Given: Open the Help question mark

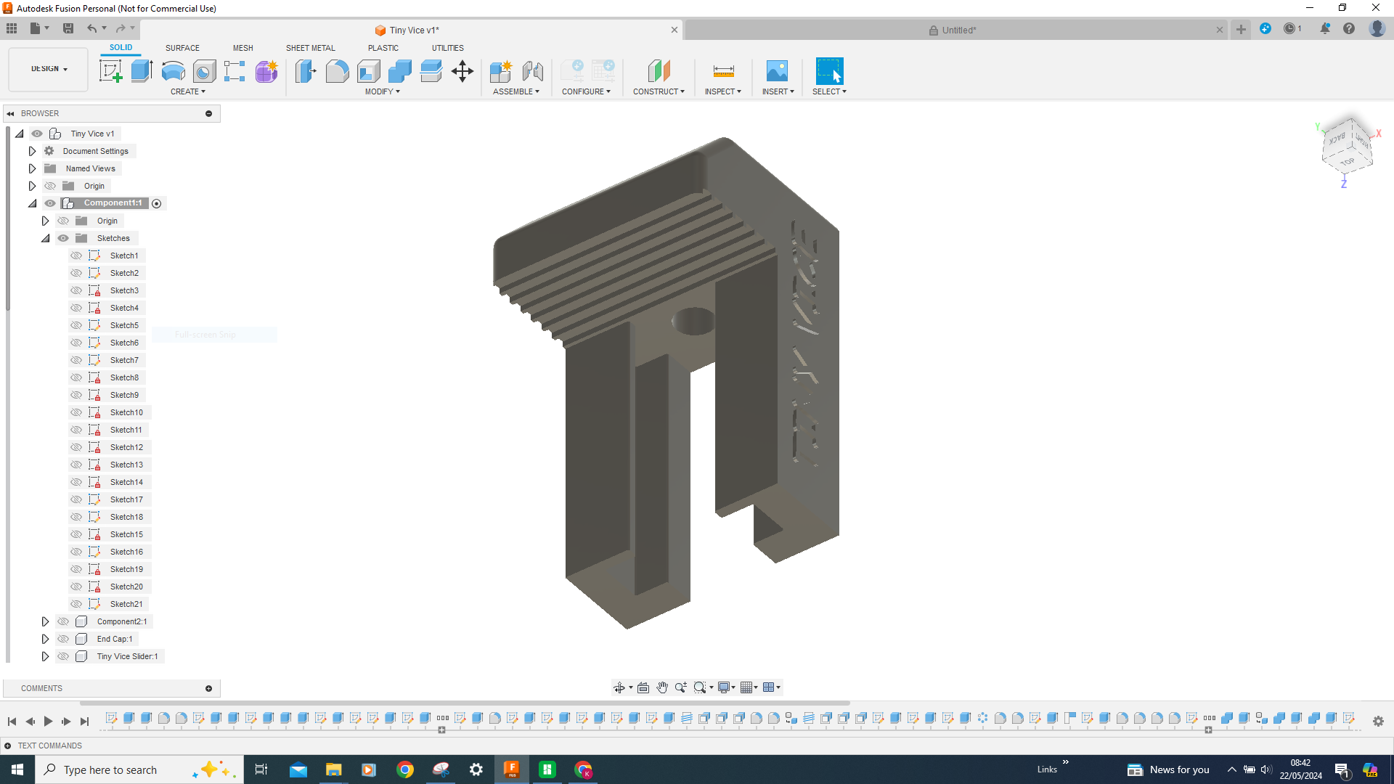Looking at the screenshot, I should coord(1349,28).
